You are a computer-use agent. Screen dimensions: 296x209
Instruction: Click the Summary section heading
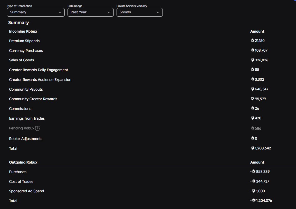coord(18,23)
